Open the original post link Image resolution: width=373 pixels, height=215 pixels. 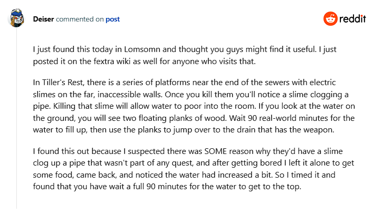pos(113,19)
